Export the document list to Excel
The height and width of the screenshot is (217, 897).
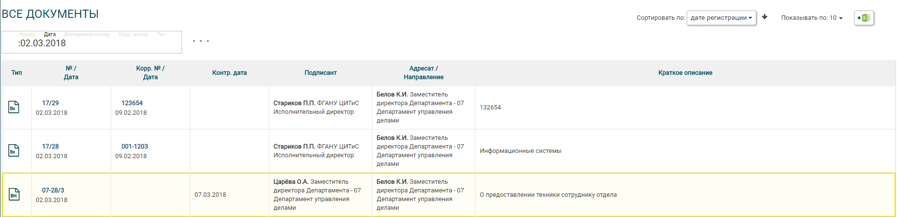click(864, 18)
